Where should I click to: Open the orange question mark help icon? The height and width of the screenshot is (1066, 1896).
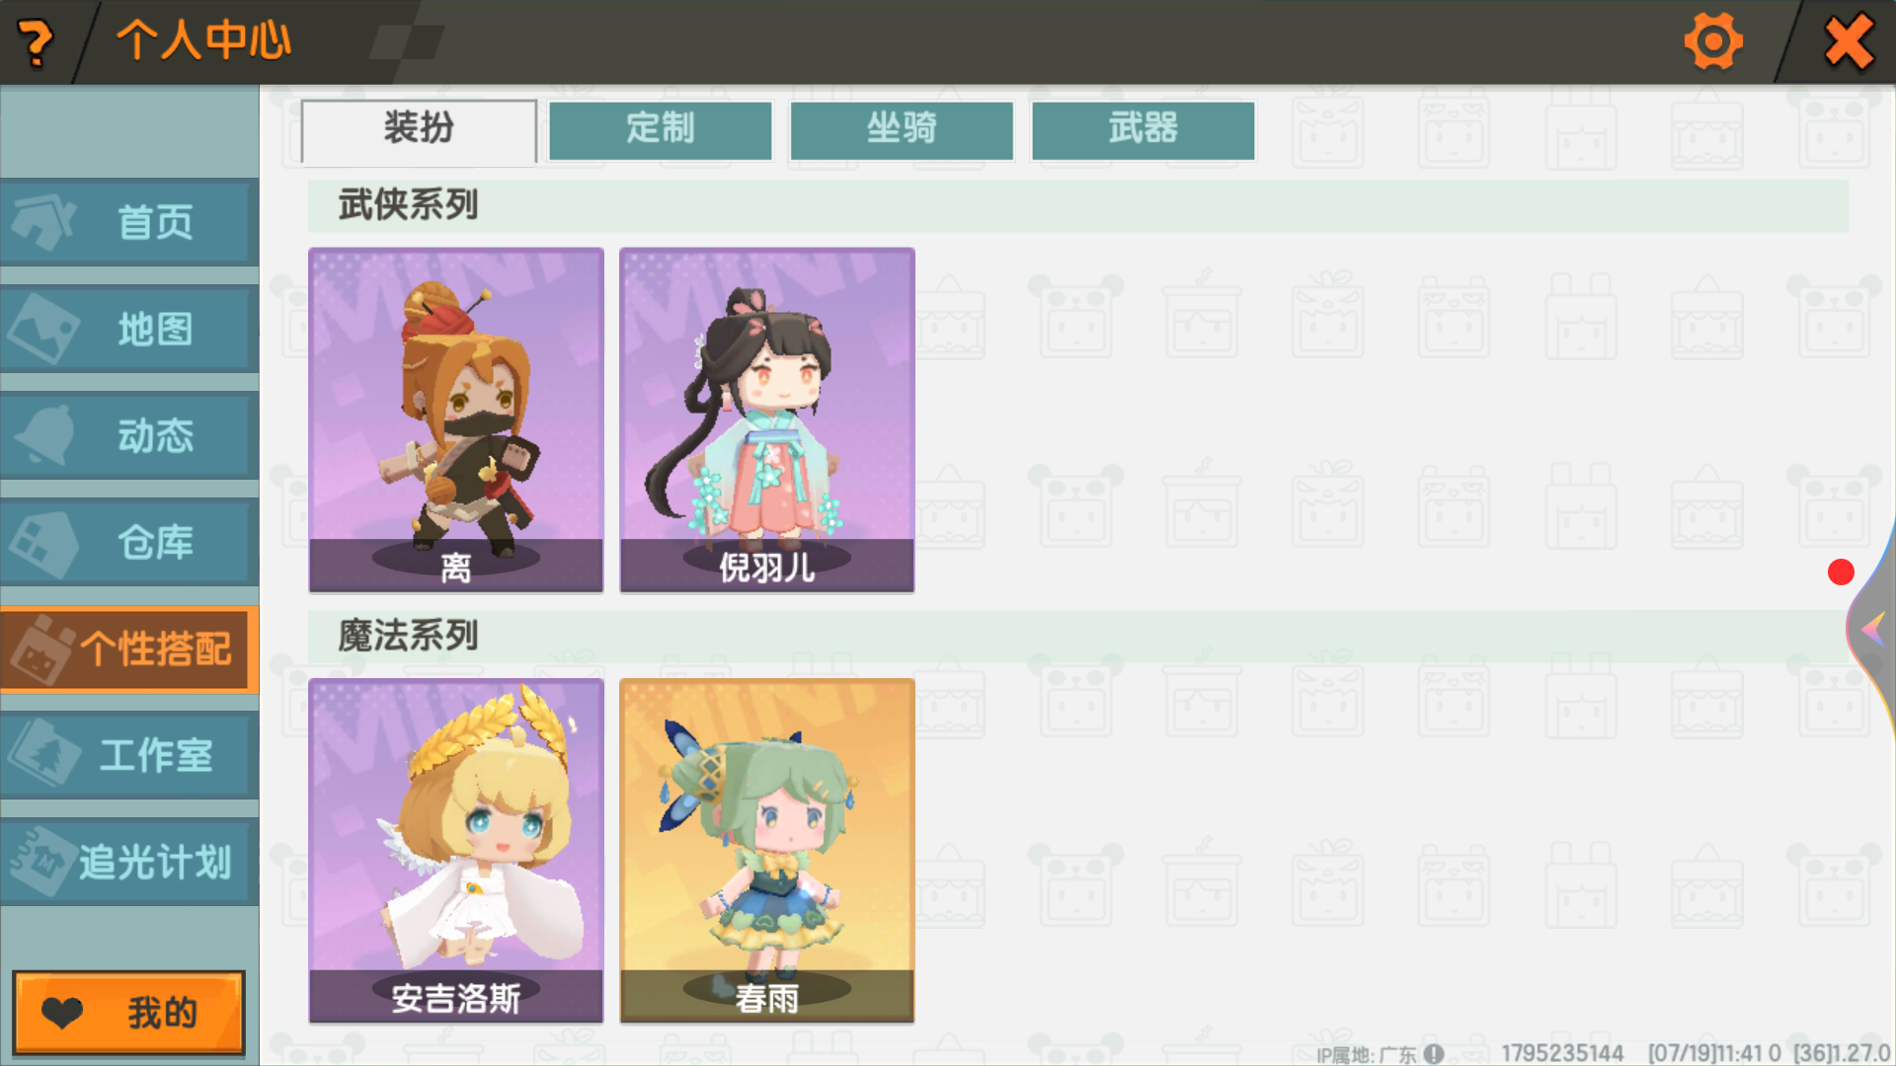click(36, 43)
